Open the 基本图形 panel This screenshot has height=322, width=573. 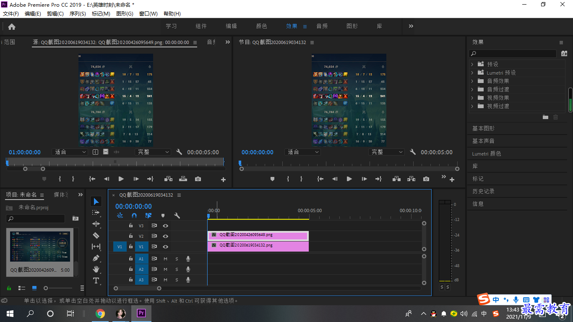pos(483,128)
